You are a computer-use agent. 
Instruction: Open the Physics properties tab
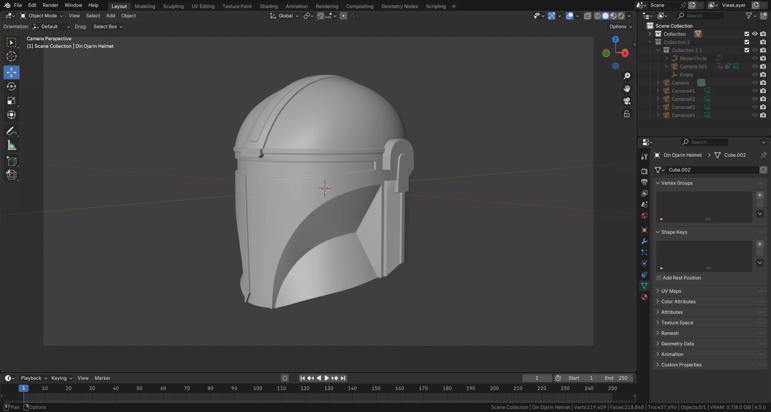(644, 263)
